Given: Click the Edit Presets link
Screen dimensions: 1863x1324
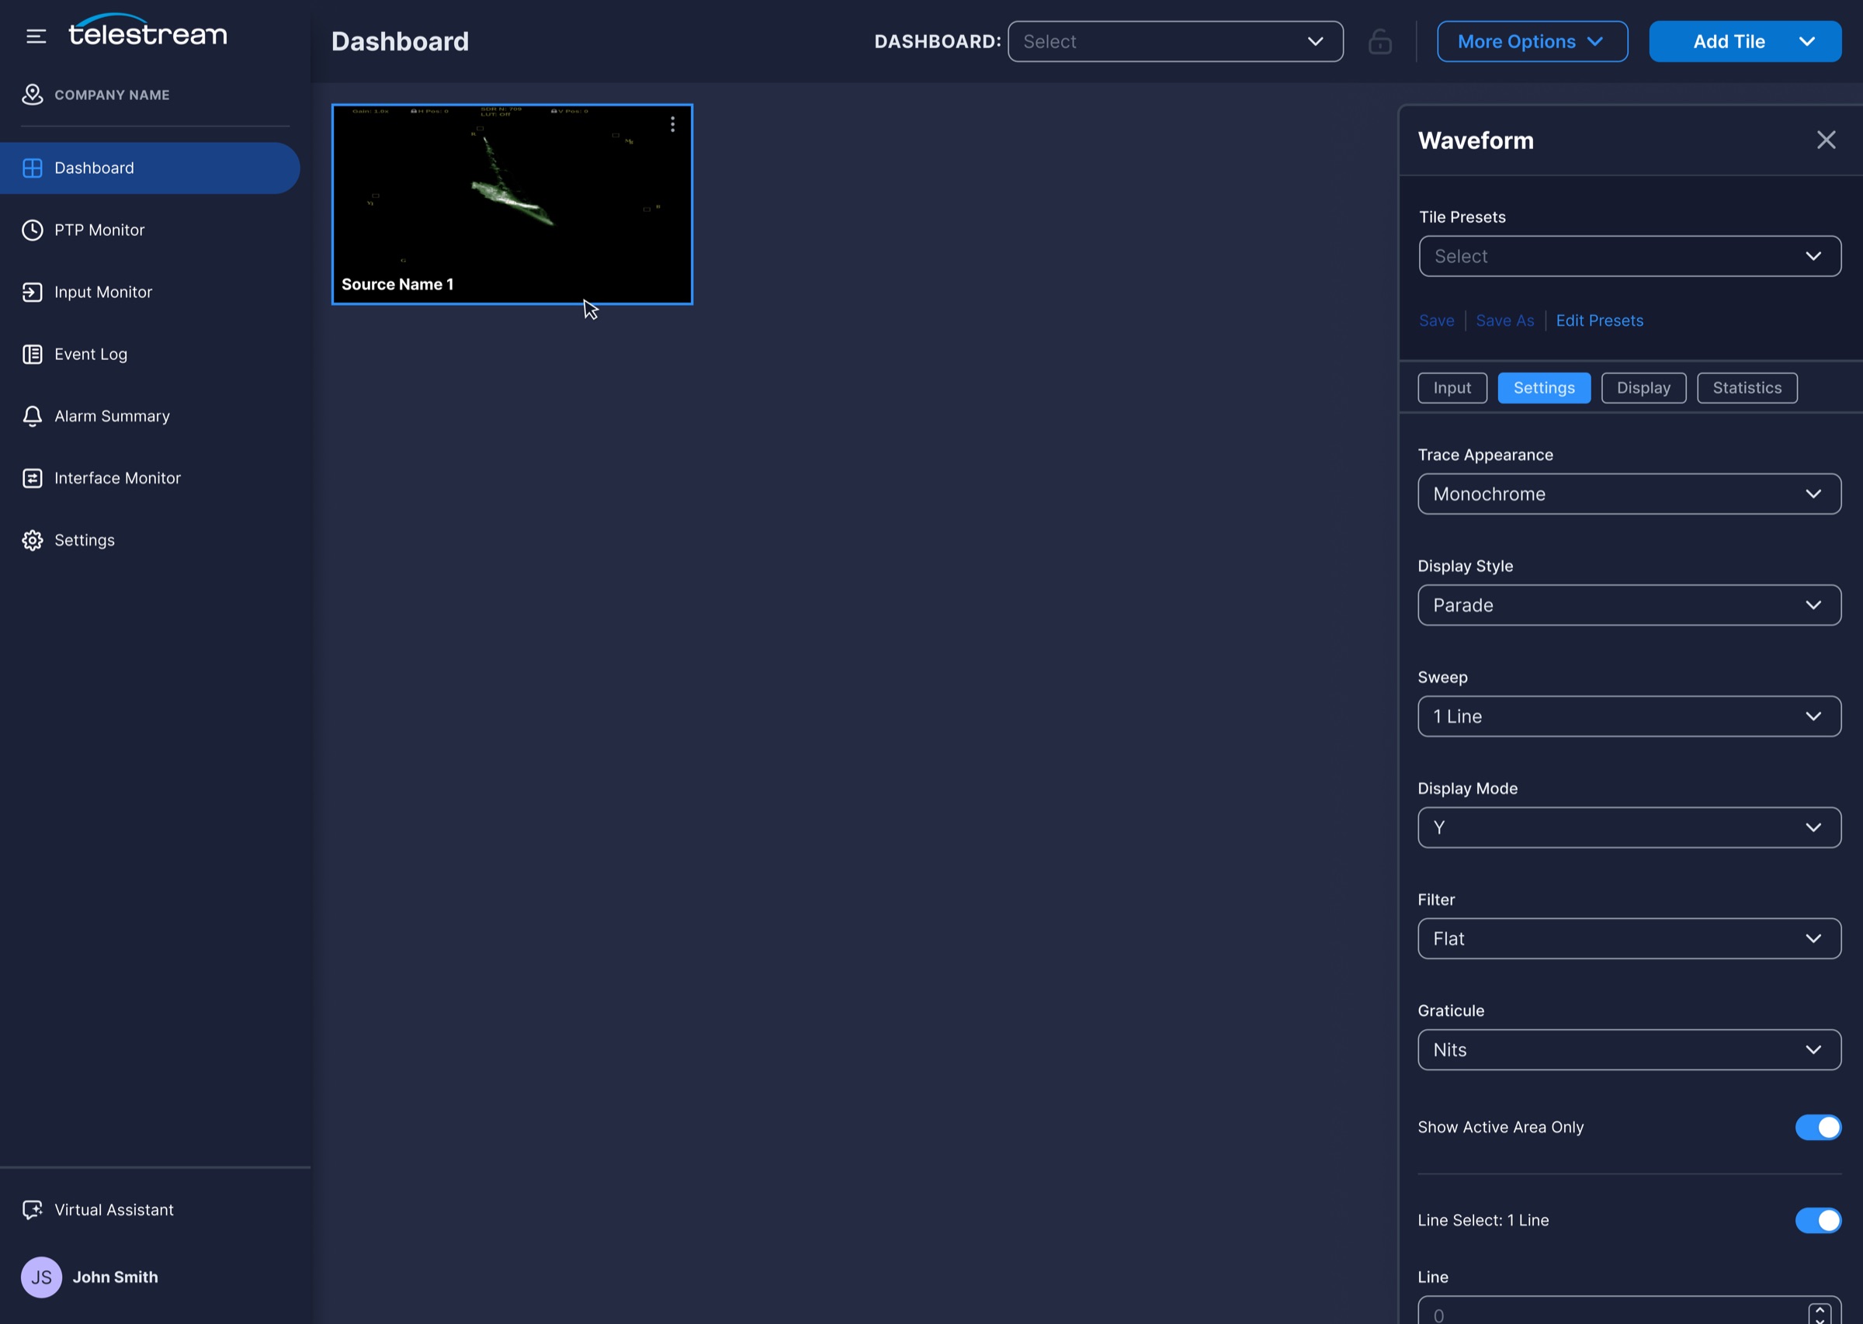Looking at the screenshot, I should (1599, 321).
